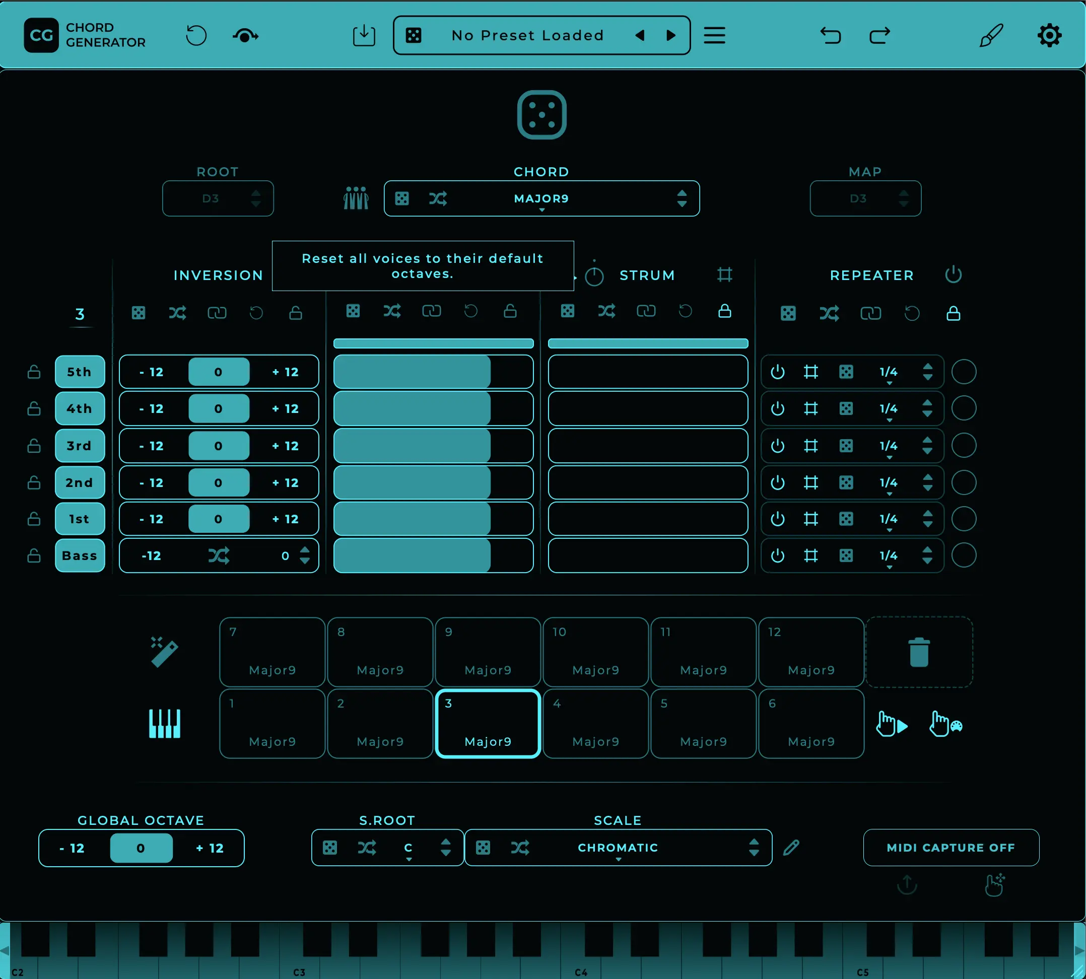
Task: Click the piano keys icon beside the pads
Action: point(164,724)
